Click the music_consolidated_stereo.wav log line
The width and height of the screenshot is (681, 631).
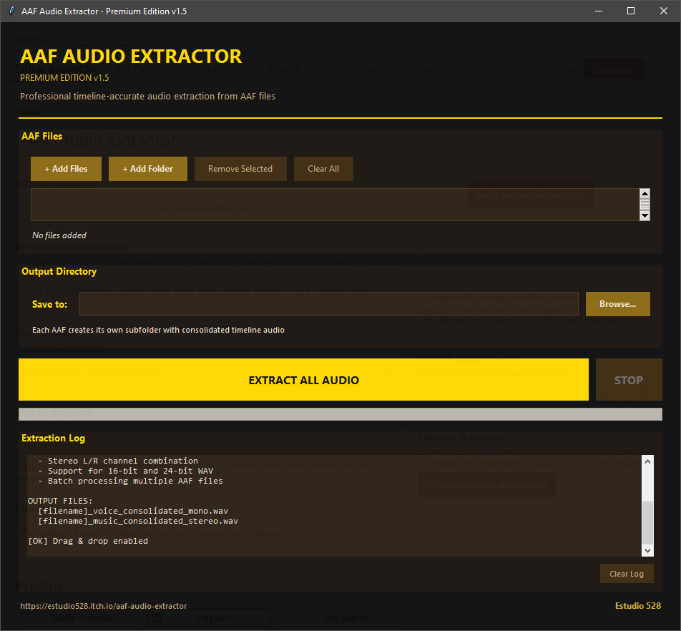coord(137,521)
